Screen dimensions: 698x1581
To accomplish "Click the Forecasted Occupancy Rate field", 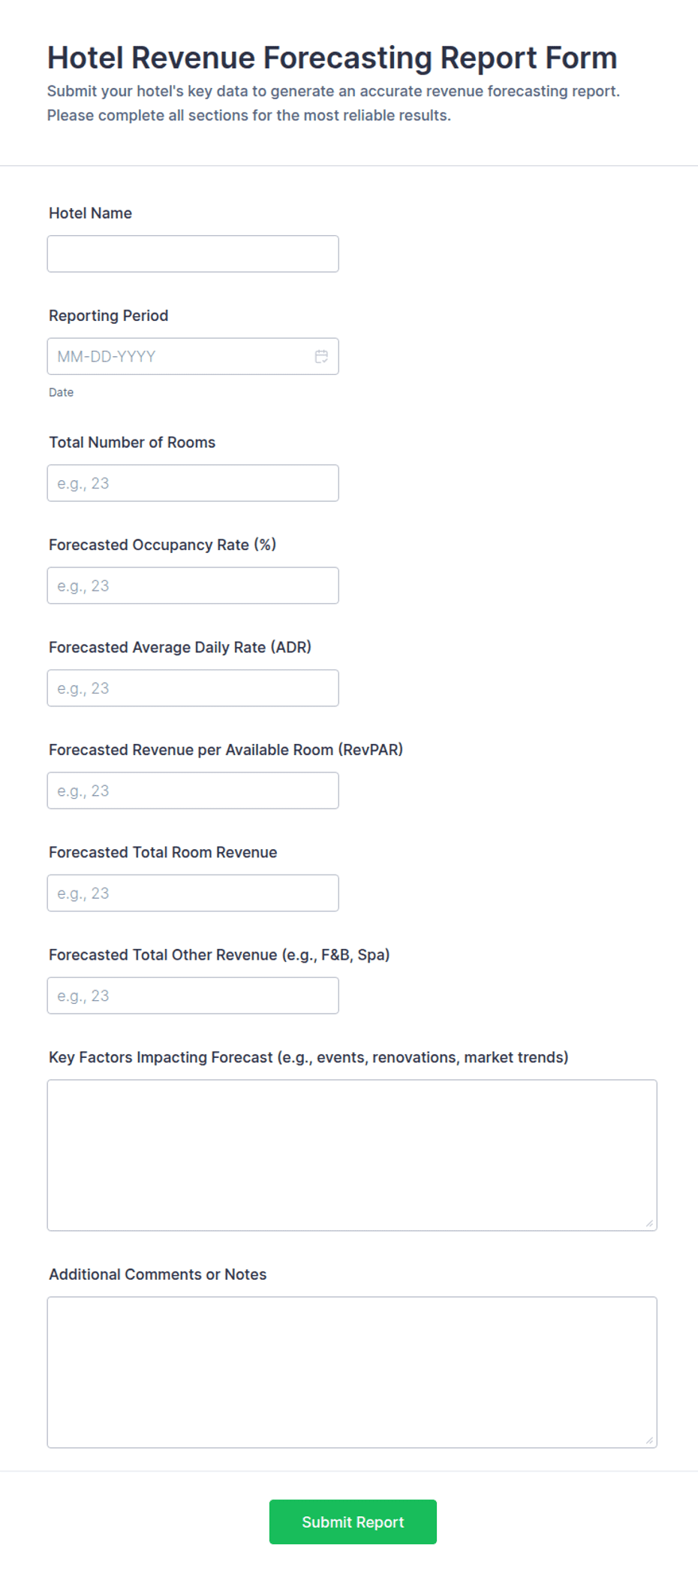I will (193, 585).
